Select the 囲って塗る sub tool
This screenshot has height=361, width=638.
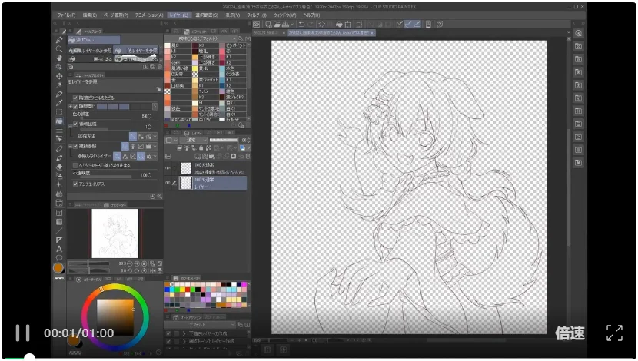pos(90,59)
